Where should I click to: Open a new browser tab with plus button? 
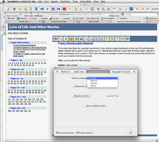[148, 22]
